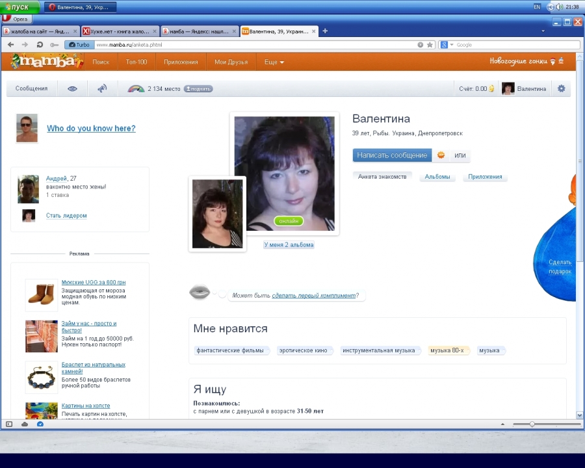
Task: Click the mamba logo
Action: click(47, 62)
